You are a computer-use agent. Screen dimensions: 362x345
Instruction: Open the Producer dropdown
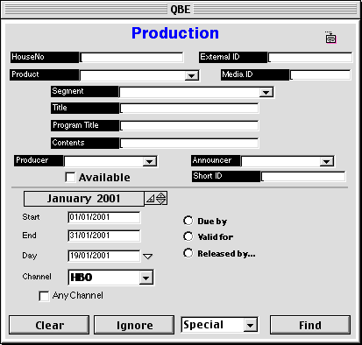(x=149, y=161)
